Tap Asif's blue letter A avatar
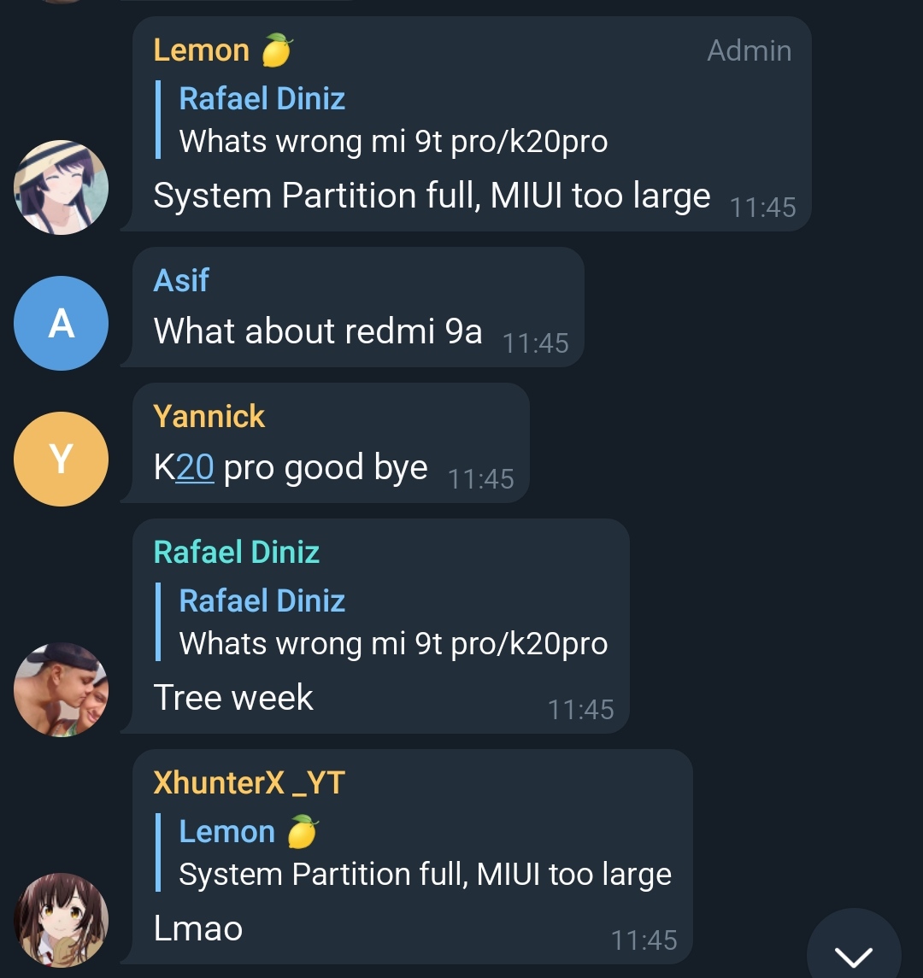923x978 pixels. [x=62, y=323]
